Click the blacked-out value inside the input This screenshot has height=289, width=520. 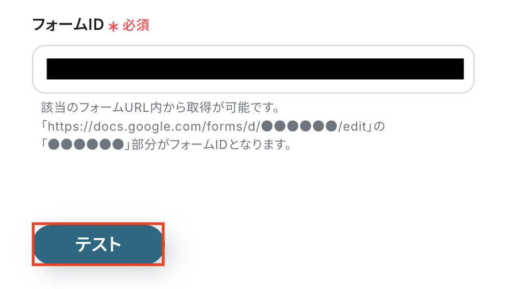coord(255,69)
